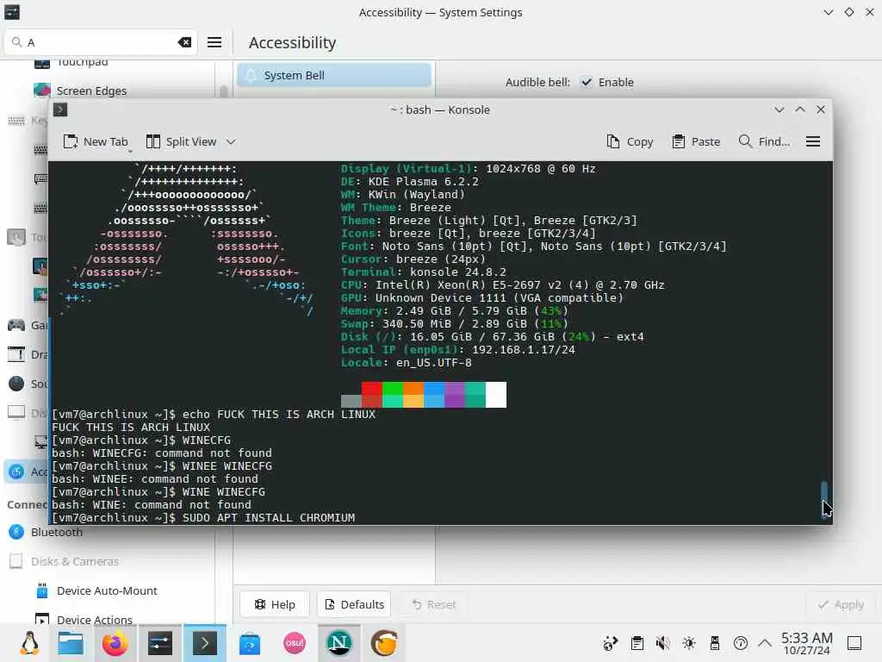Viewport: 882px width, 662px height.
Task: Click the circular updates tray icon
Action: [740, 643]
